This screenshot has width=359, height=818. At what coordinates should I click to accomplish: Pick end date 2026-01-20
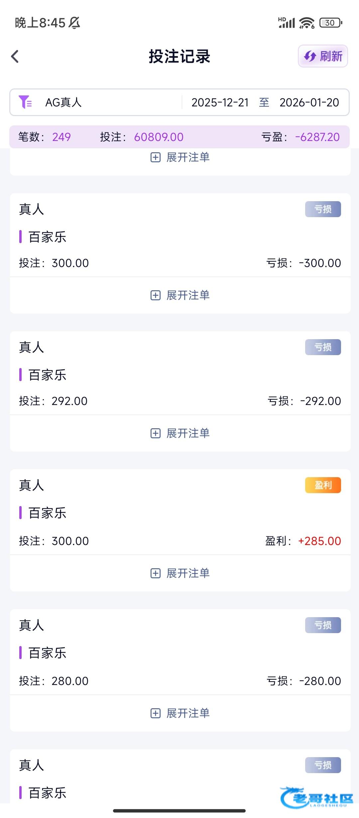click(309, 102)
